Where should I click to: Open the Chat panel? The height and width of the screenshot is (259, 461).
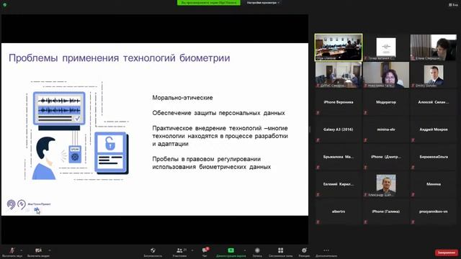pos(205,252)
